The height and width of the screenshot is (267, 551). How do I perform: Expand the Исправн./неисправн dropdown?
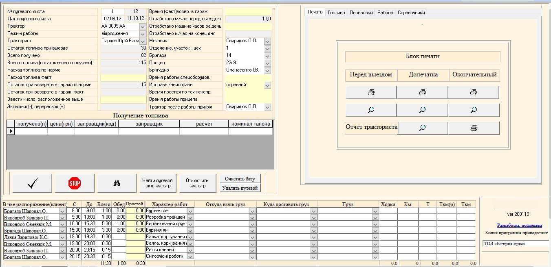[267, 85]
